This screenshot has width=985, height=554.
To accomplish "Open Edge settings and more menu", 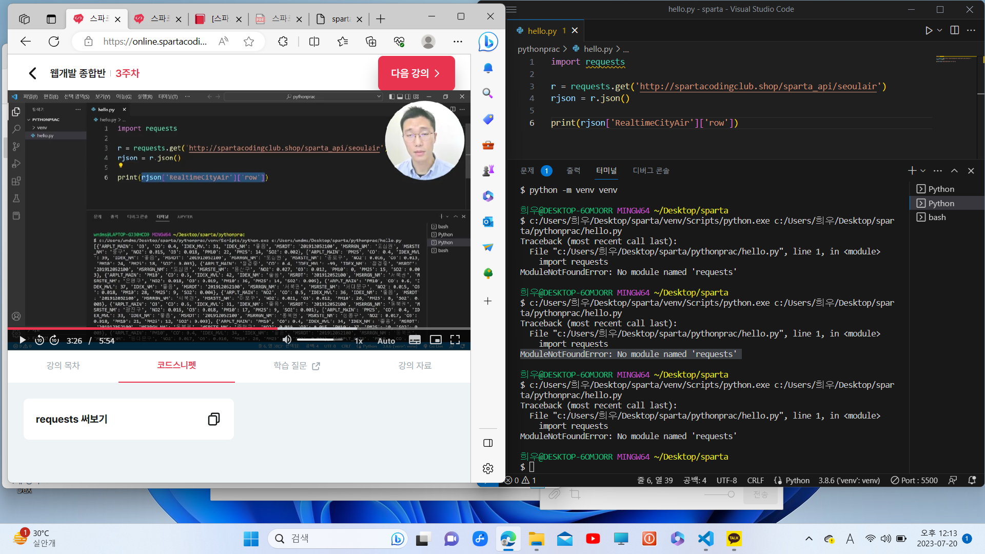I will (458, 42).
